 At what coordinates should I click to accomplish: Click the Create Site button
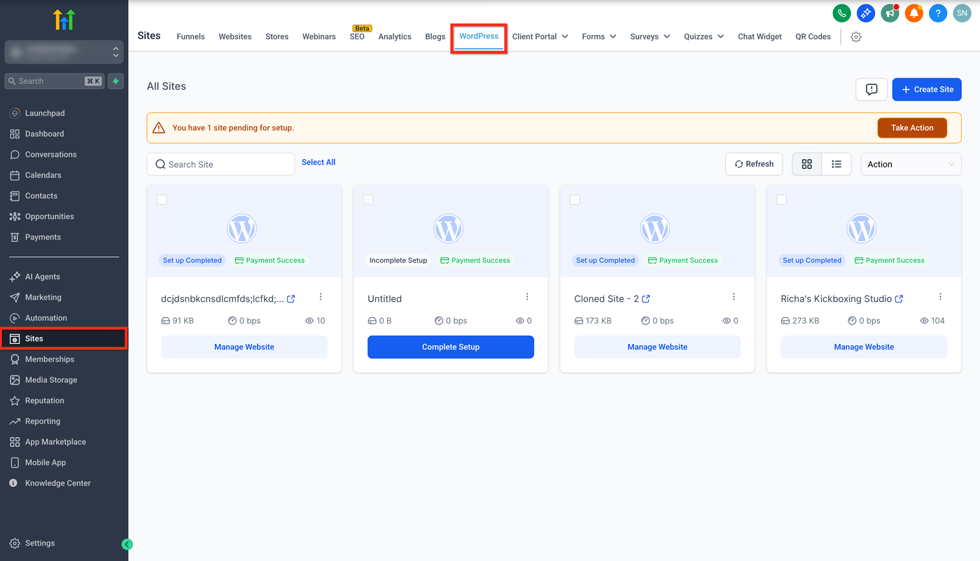pyautogui.click(x=926, y=89)
